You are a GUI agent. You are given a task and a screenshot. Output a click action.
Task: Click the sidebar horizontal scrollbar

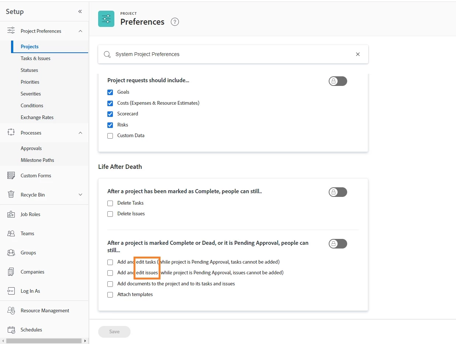coord(44,341)
